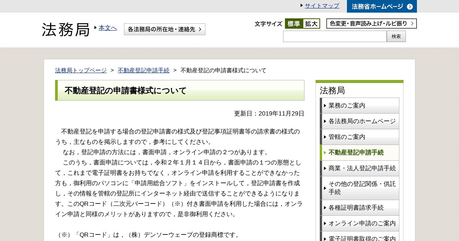Open 色変更・音声読み上げ・ルビ振り settings
459x241 pixels.
371,24
